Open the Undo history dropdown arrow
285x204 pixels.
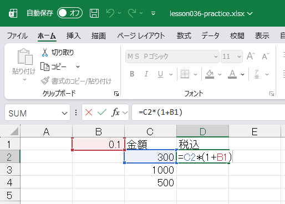[x=120, y=13]
